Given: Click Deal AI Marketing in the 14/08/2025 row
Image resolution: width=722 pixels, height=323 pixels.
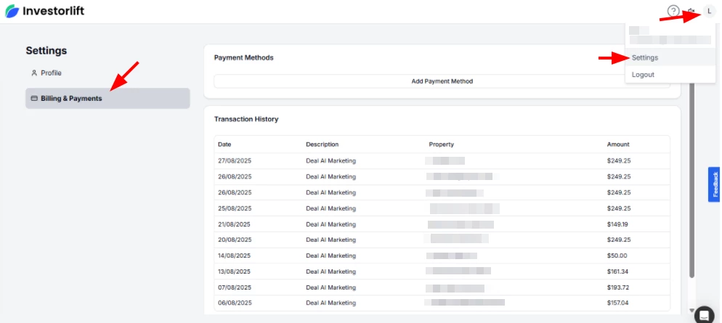Looking at the screenshot, I should (x=331, y=255).
